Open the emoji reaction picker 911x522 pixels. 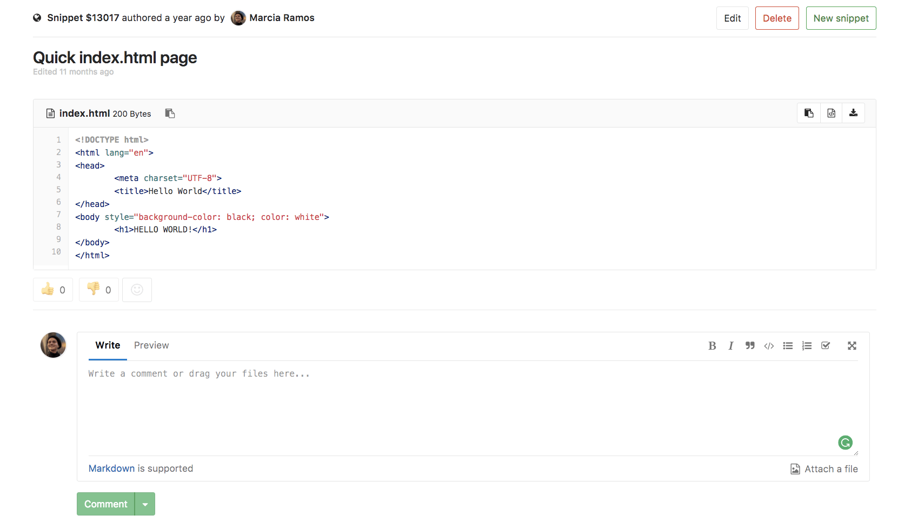(137, 290)
